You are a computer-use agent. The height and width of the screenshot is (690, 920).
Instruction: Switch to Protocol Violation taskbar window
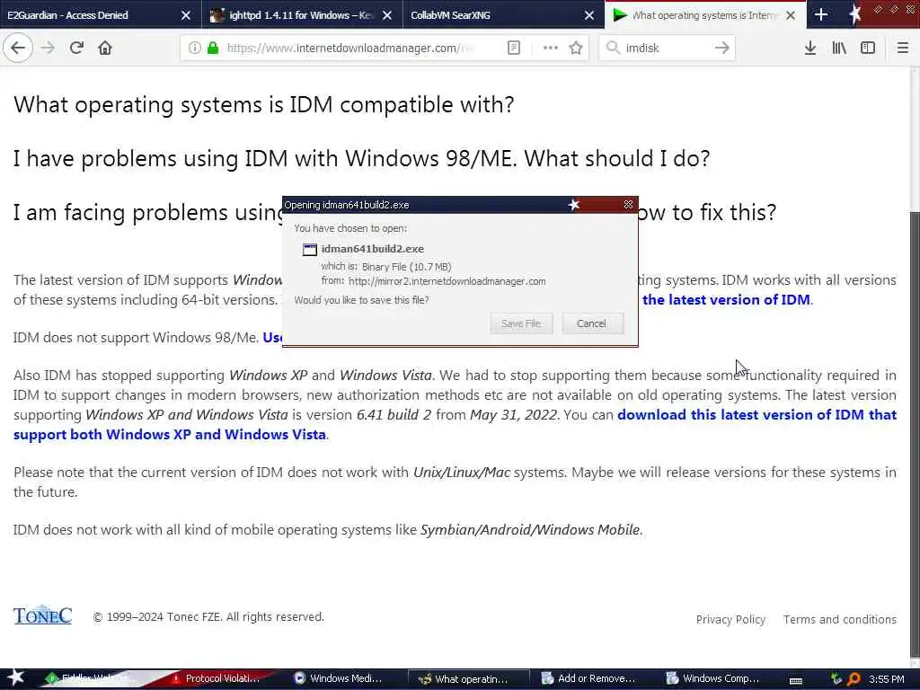pyautogui.click(x=222, y=678)
